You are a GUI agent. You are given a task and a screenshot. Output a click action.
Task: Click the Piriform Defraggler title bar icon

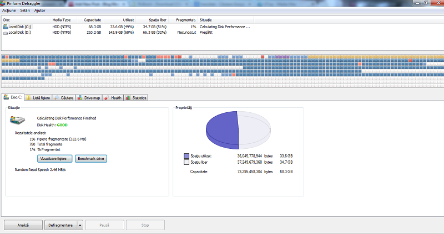point(3,3)
